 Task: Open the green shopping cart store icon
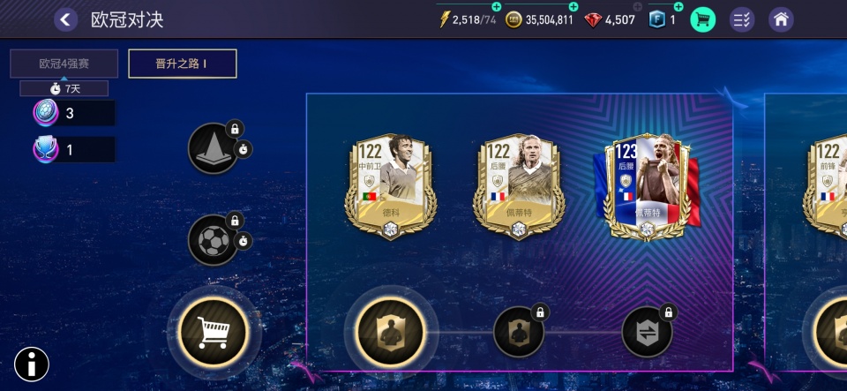coord(703,20)
